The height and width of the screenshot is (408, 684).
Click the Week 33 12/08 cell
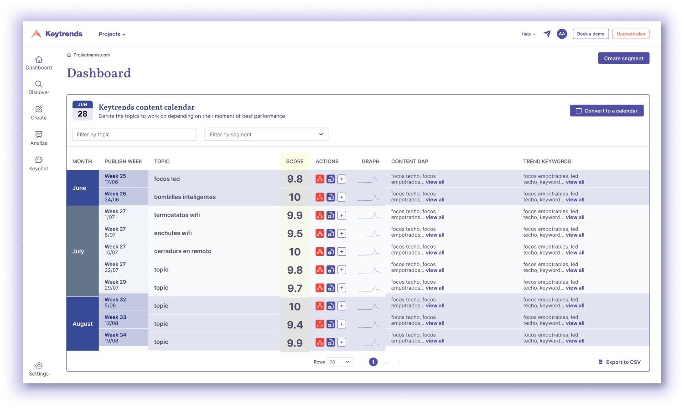pos(123,320)
